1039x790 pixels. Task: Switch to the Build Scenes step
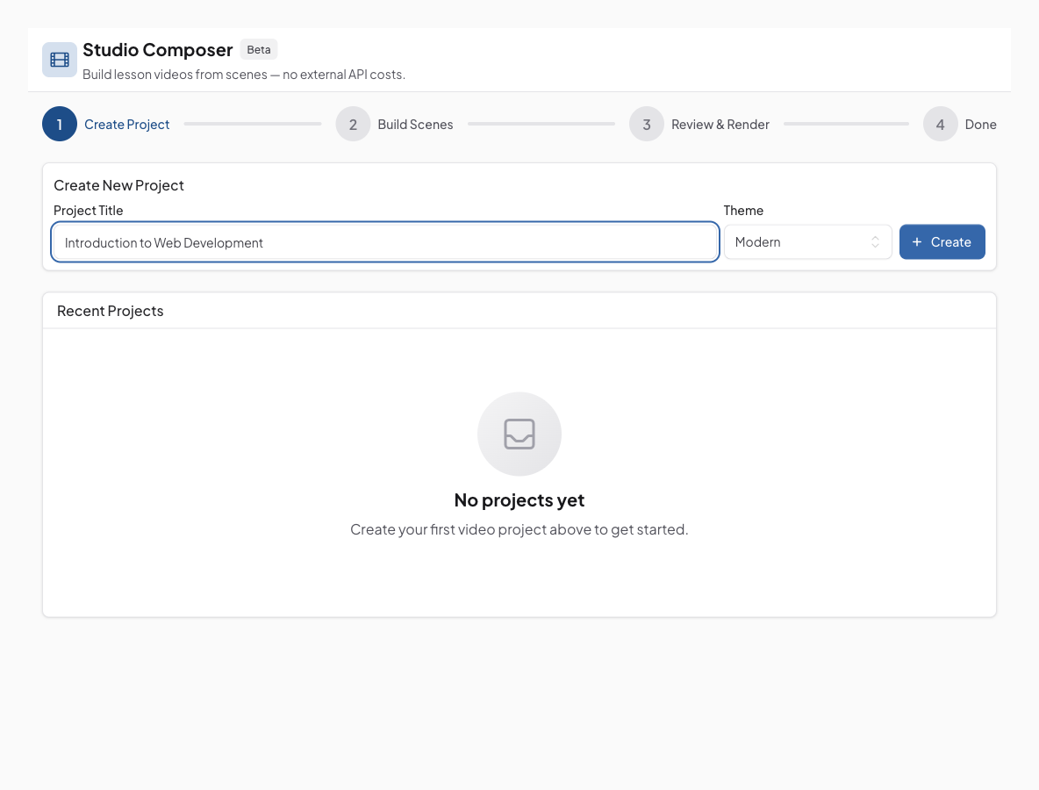415,125
